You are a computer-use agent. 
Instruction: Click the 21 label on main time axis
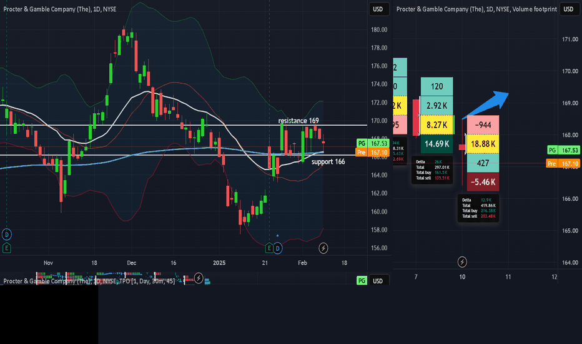(x=265, y=263)
